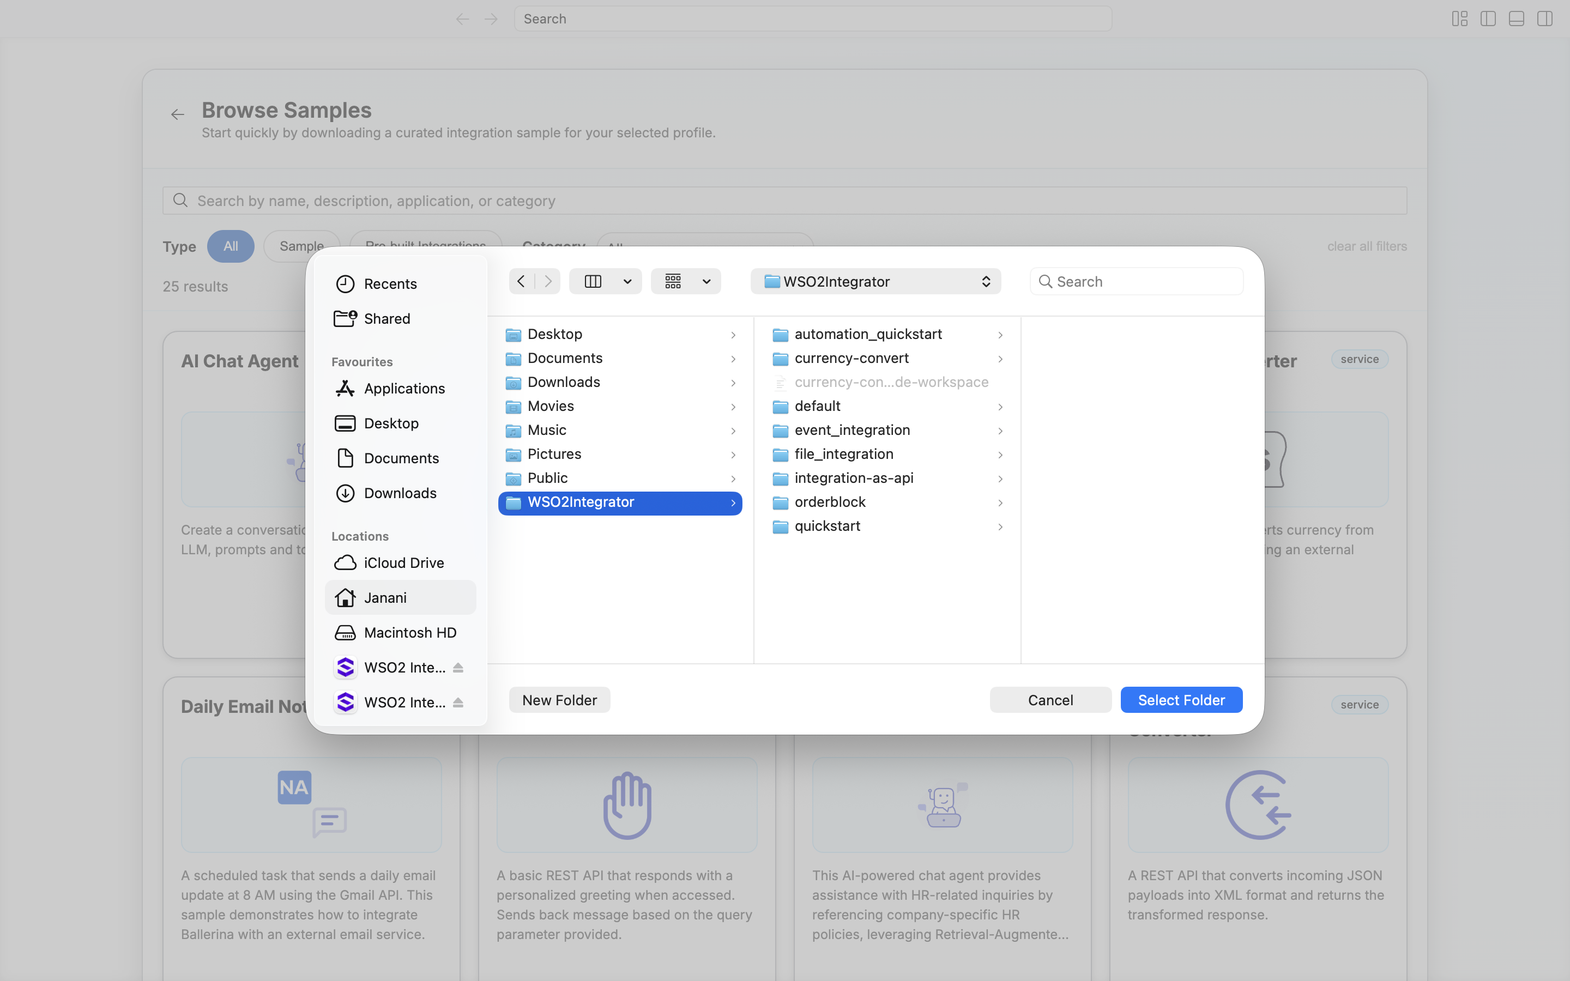This screenshot has height=981, width=1570.
Task: Toggle the secondary sidebar layout icon
Action: click(1545, 19)
